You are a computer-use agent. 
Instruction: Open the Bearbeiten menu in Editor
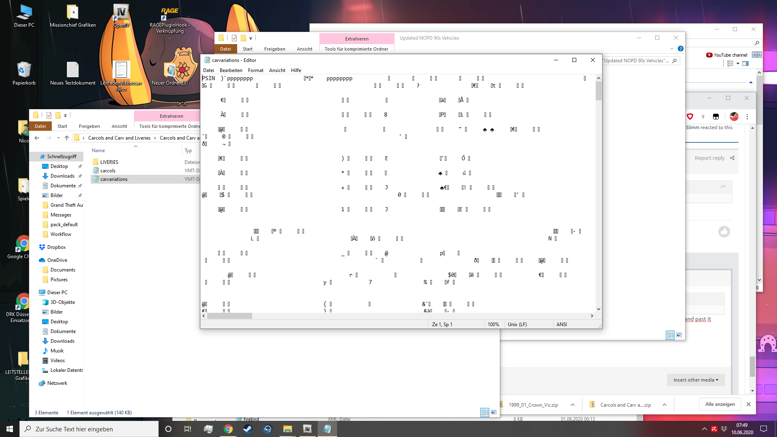coord(231,70)
